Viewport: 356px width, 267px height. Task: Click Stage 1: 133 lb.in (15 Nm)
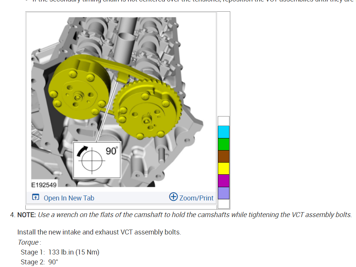(x=60, y=252)
